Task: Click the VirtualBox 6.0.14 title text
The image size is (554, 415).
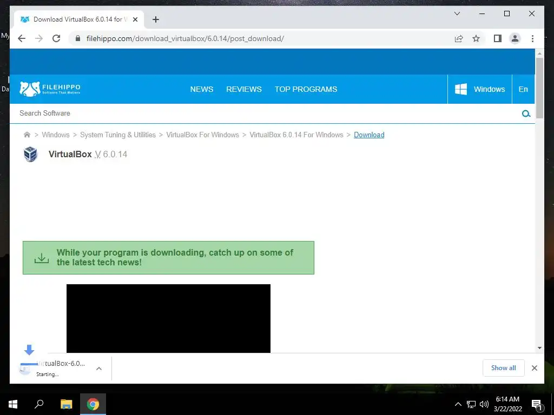Action: click(88, 154)
